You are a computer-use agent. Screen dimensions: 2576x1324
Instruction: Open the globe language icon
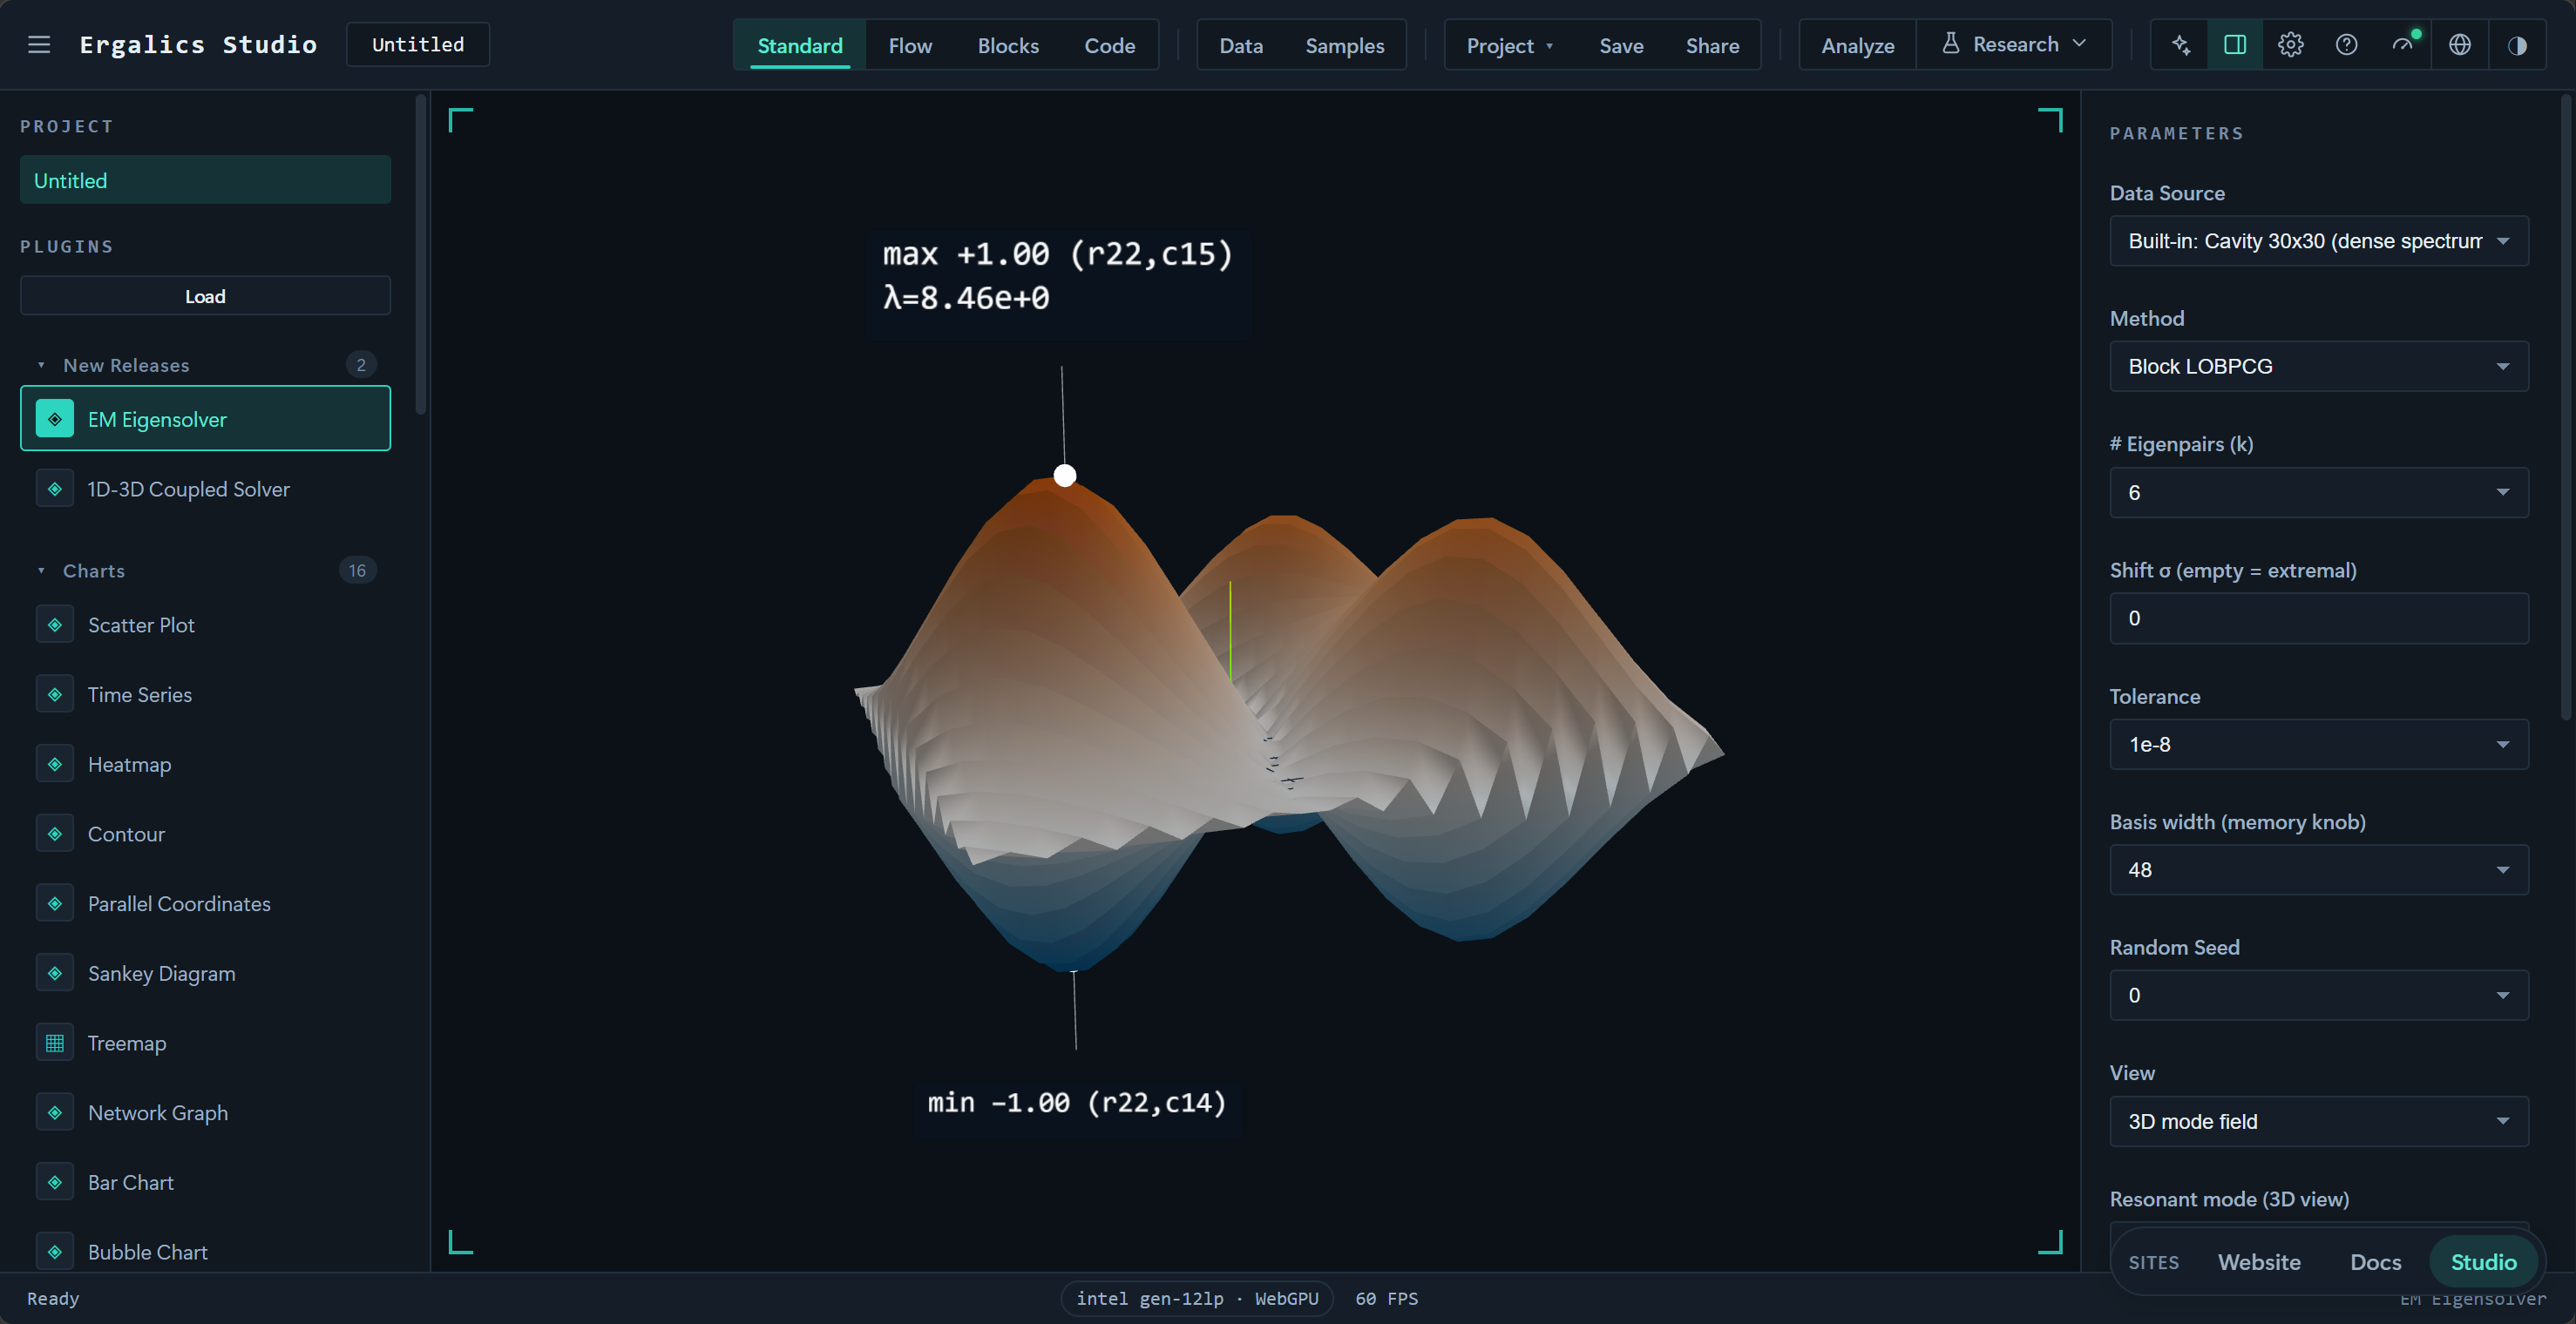(x=2460, y=45)
